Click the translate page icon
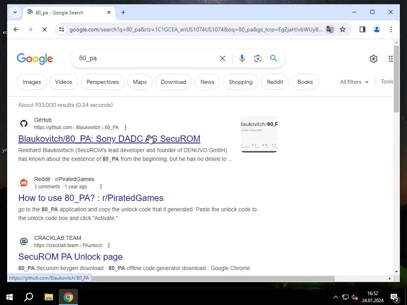 (329, 29)
